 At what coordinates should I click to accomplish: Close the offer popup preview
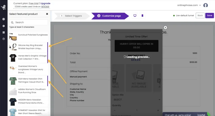pos(165,28)
